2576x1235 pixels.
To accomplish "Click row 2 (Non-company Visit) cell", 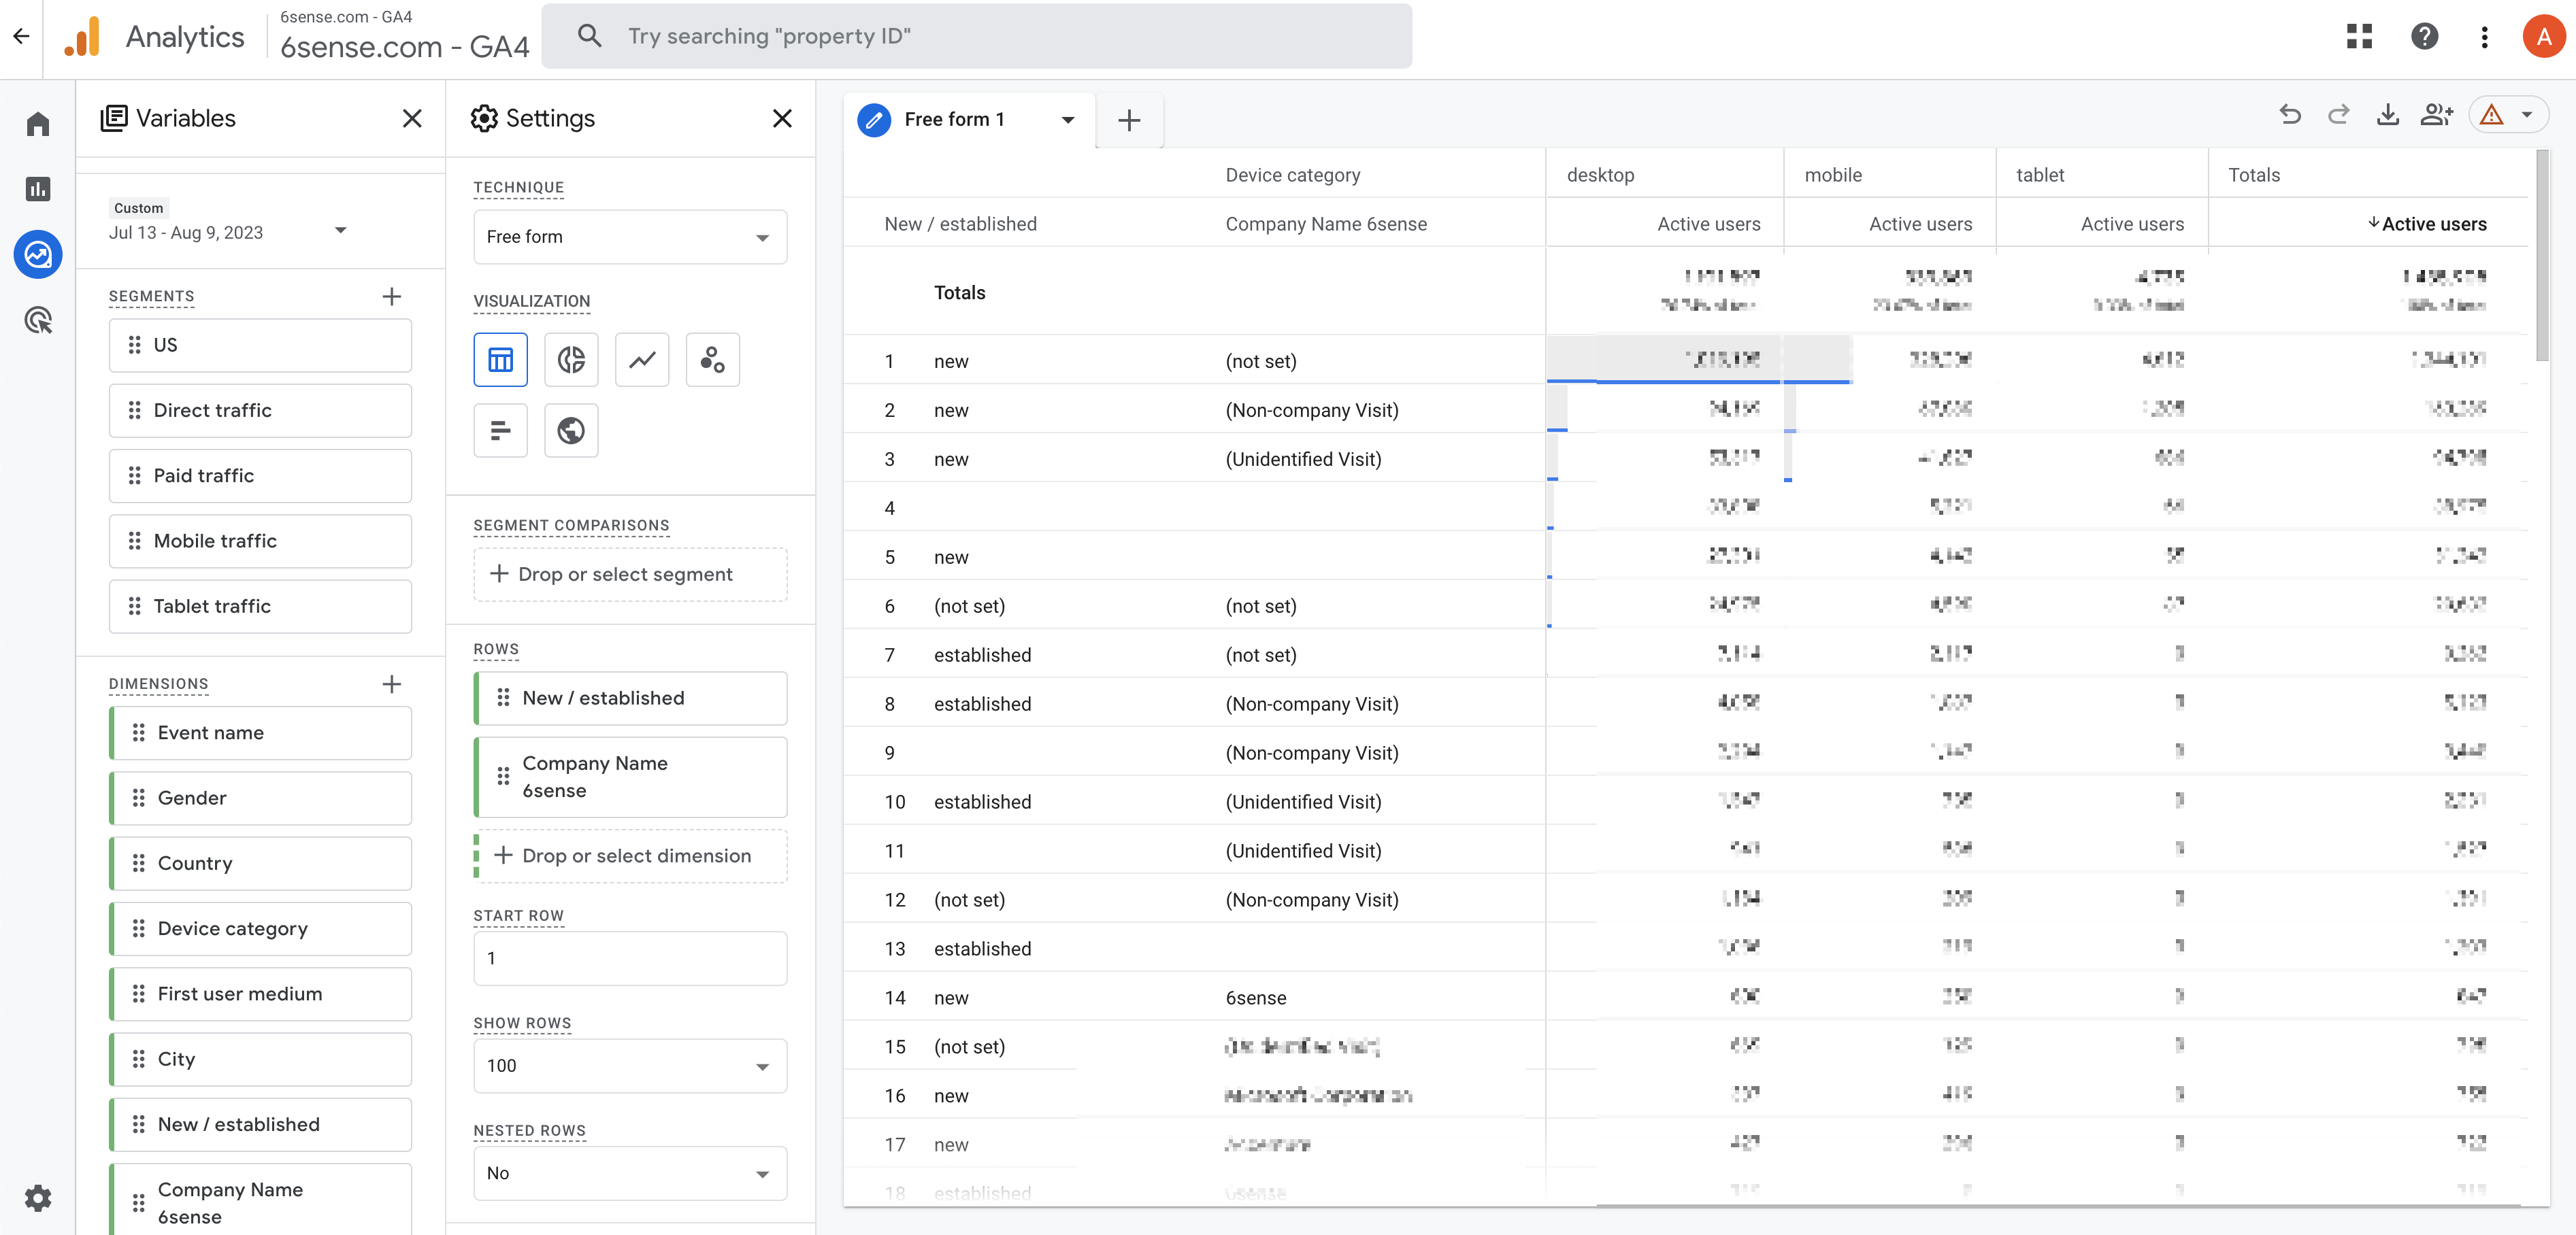I will [1312, 409].
